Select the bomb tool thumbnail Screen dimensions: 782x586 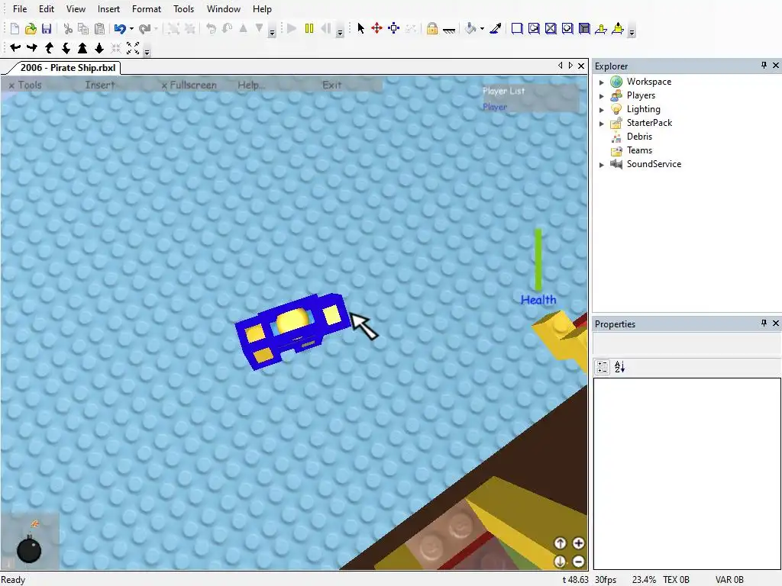click(x=30, y=541)
